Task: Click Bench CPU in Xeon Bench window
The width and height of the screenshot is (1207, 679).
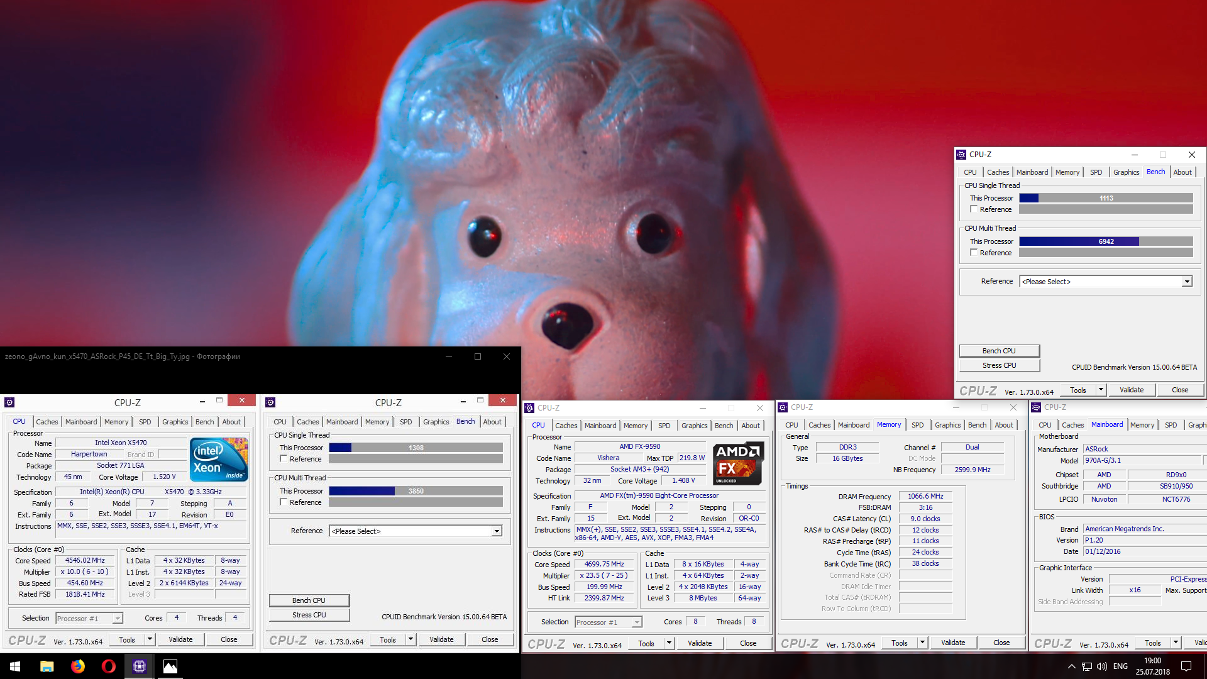Action: [x=309, y=600]
